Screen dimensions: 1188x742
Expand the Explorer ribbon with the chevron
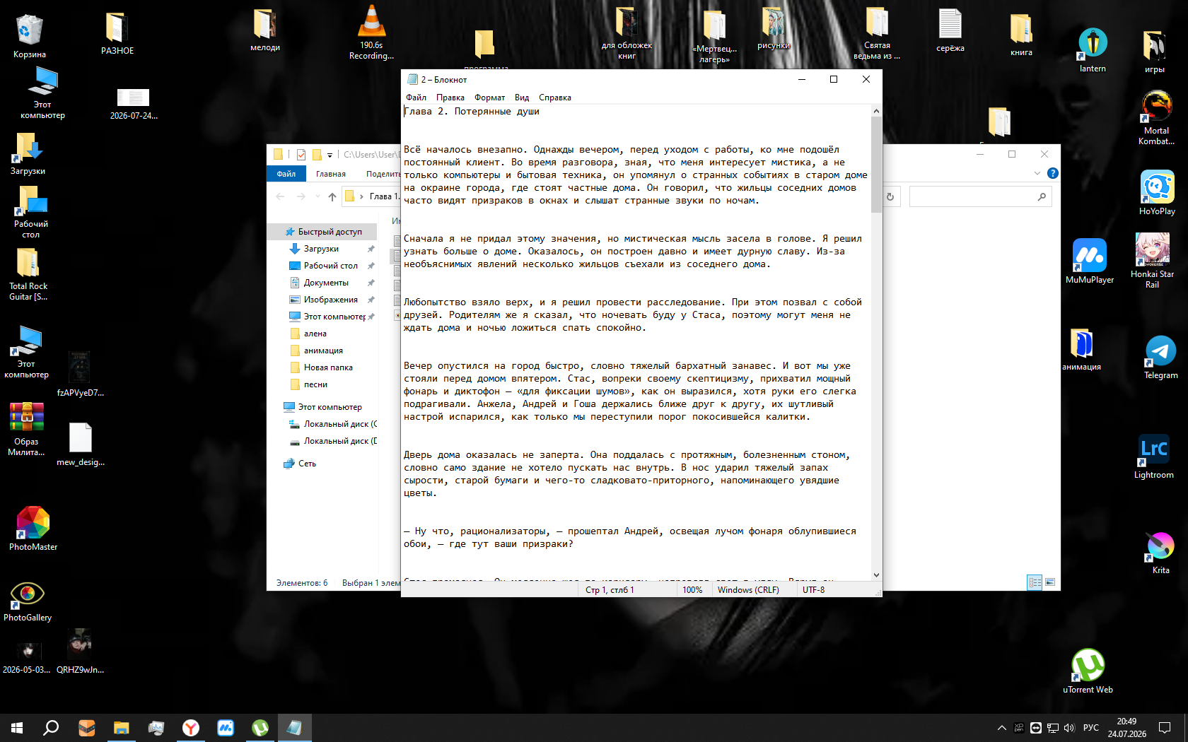(x=1037, y=173)
